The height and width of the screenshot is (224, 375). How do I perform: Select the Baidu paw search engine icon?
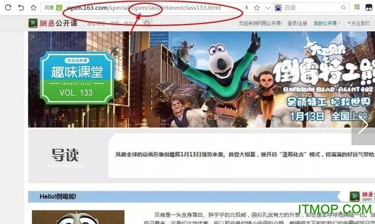tap(278, 8)
